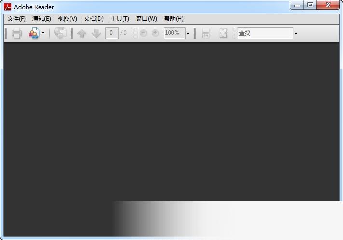The height and width of the screenshot is (240, 343).
Task: Click the 100% zoom value field
Action: tap(175, 33)
